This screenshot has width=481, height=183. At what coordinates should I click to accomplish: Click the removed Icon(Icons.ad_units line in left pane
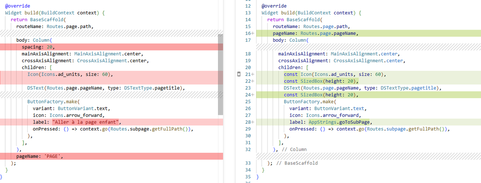pos(111,74)
